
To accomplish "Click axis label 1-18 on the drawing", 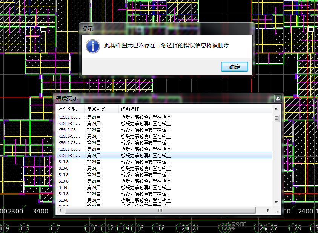I will point(158,228).
